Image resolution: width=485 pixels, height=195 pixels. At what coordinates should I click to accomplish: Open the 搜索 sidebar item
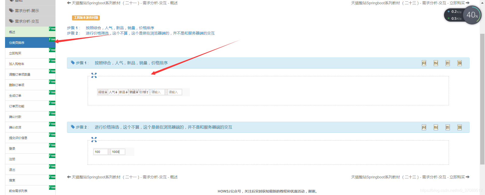coord(30,180)
